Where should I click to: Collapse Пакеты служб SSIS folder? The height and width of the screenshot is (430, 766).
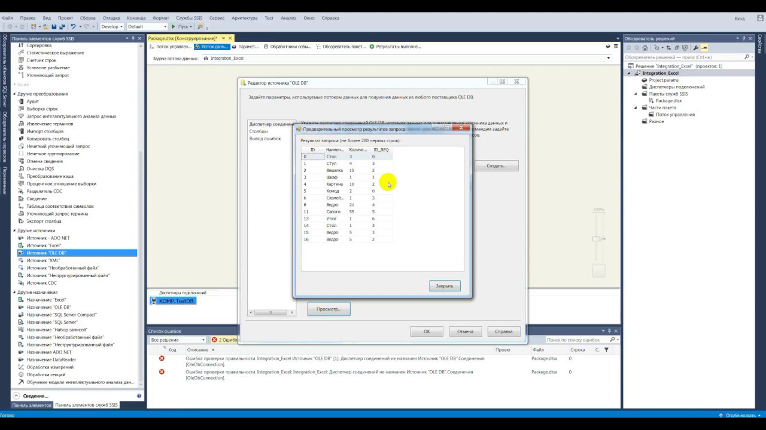pos(636,94)
